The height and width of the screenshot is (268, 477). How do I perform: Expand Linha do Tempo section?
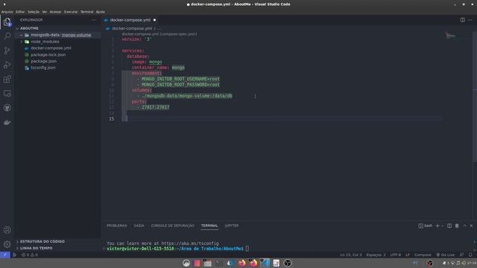[x=37, y=248]
